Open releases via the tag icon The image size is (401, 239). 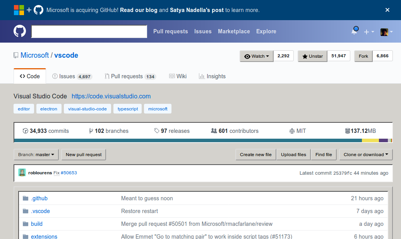(156, 131)
